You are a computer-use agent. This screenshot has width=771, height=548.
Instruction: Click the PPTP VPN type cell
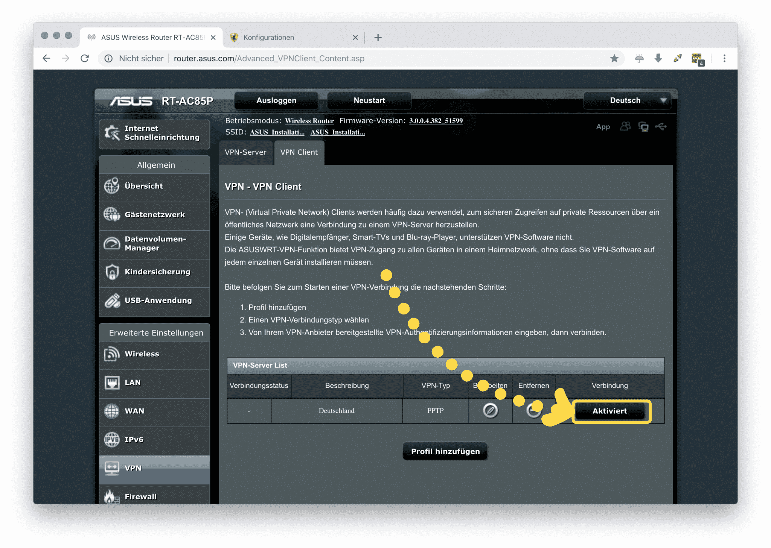tap(436, 411)
